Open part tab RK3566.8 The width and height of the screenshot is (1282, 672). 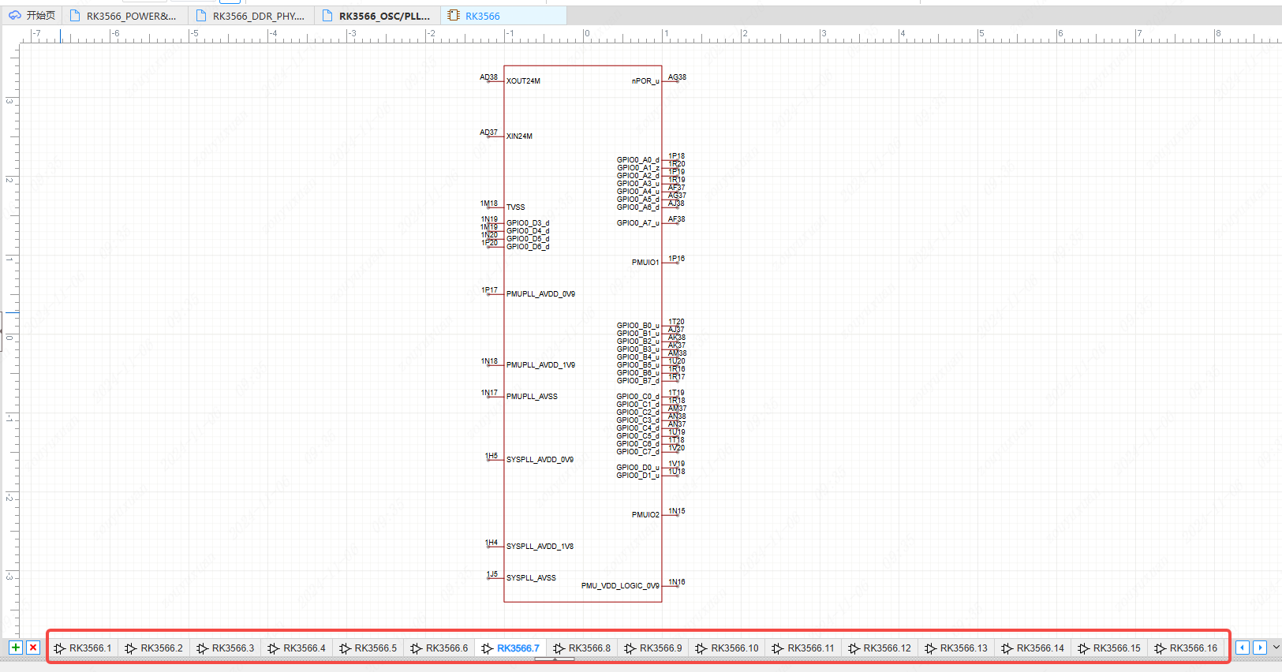(582, 648)
